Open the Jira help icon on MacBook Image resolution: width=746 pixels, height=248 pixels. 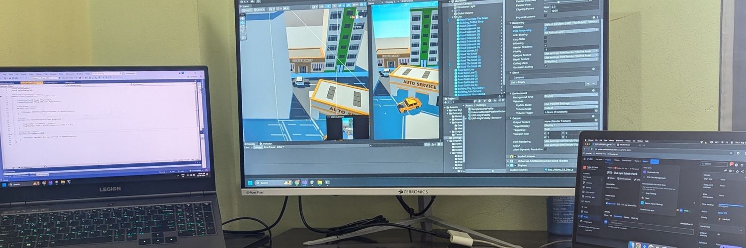pos(737,165)
